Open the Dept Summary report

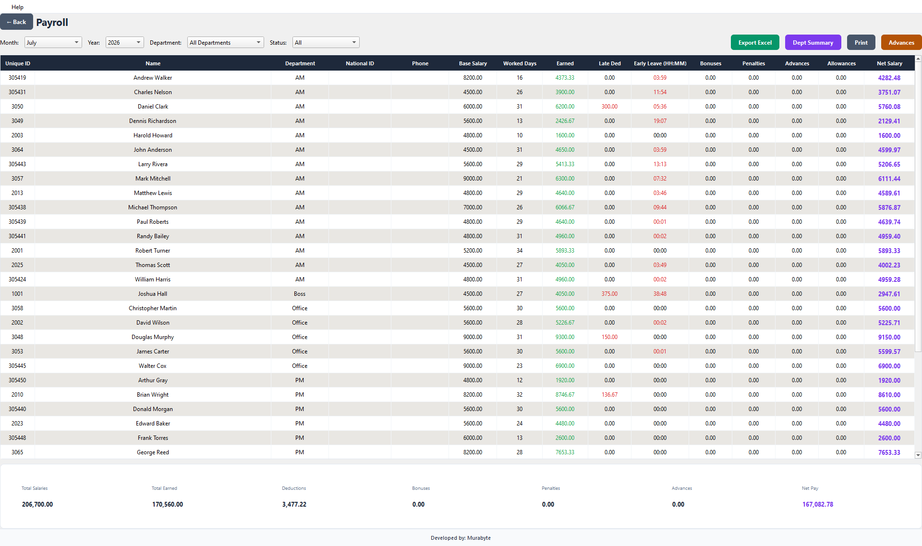813,42
